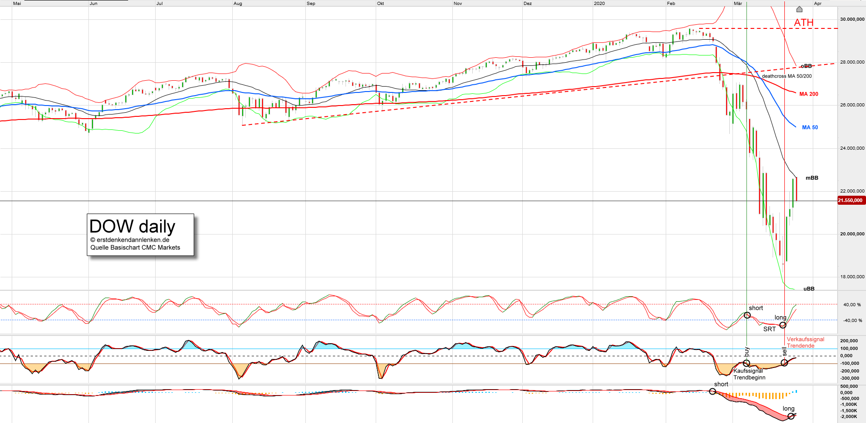The width and height of the screenshot is (866, 423).
Task: Click the vertical 'sell' text label
Action: (x=784, y=351)
